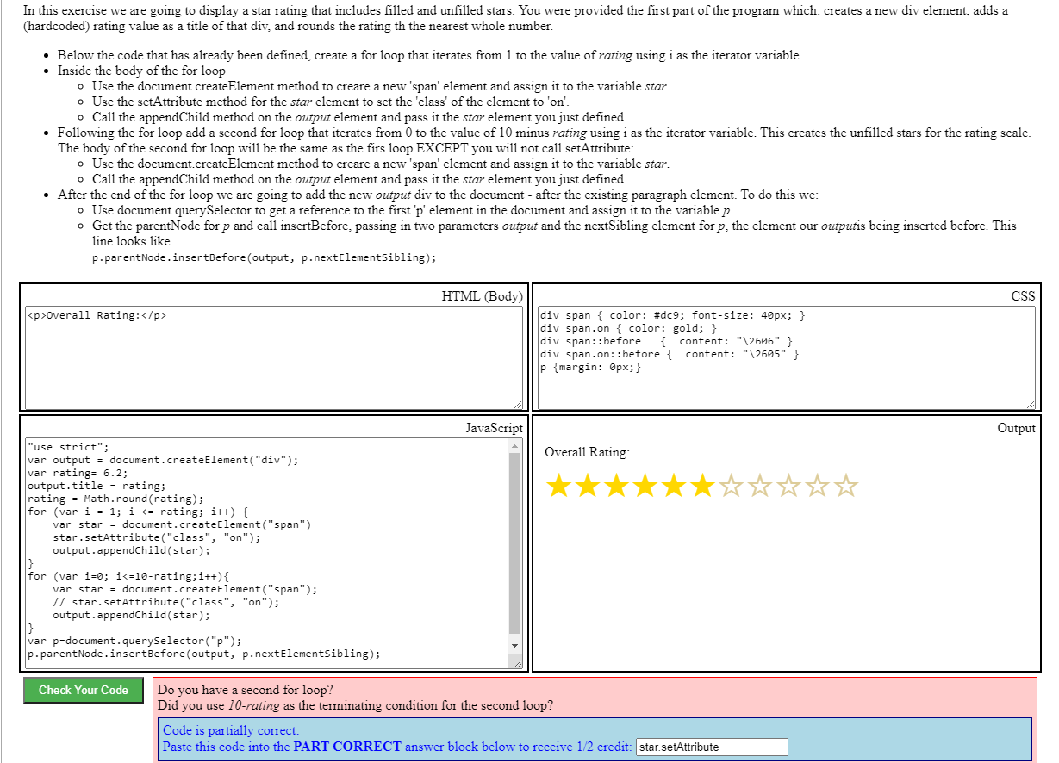Click the last unfilled star in output
Image resolution: width=1059 pixels, height=763 pixels.
[x=845, y=486]
